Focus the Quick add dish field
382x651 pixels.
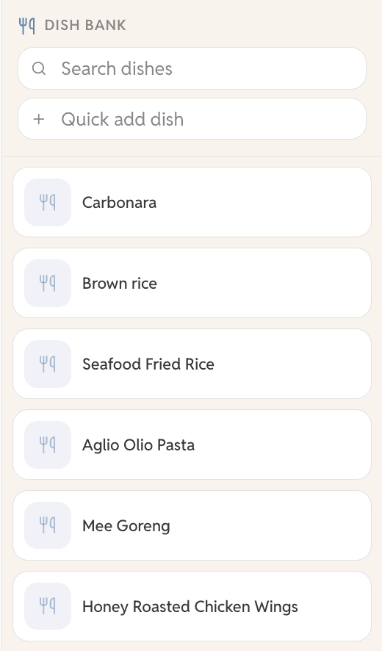tap(192, 119)
